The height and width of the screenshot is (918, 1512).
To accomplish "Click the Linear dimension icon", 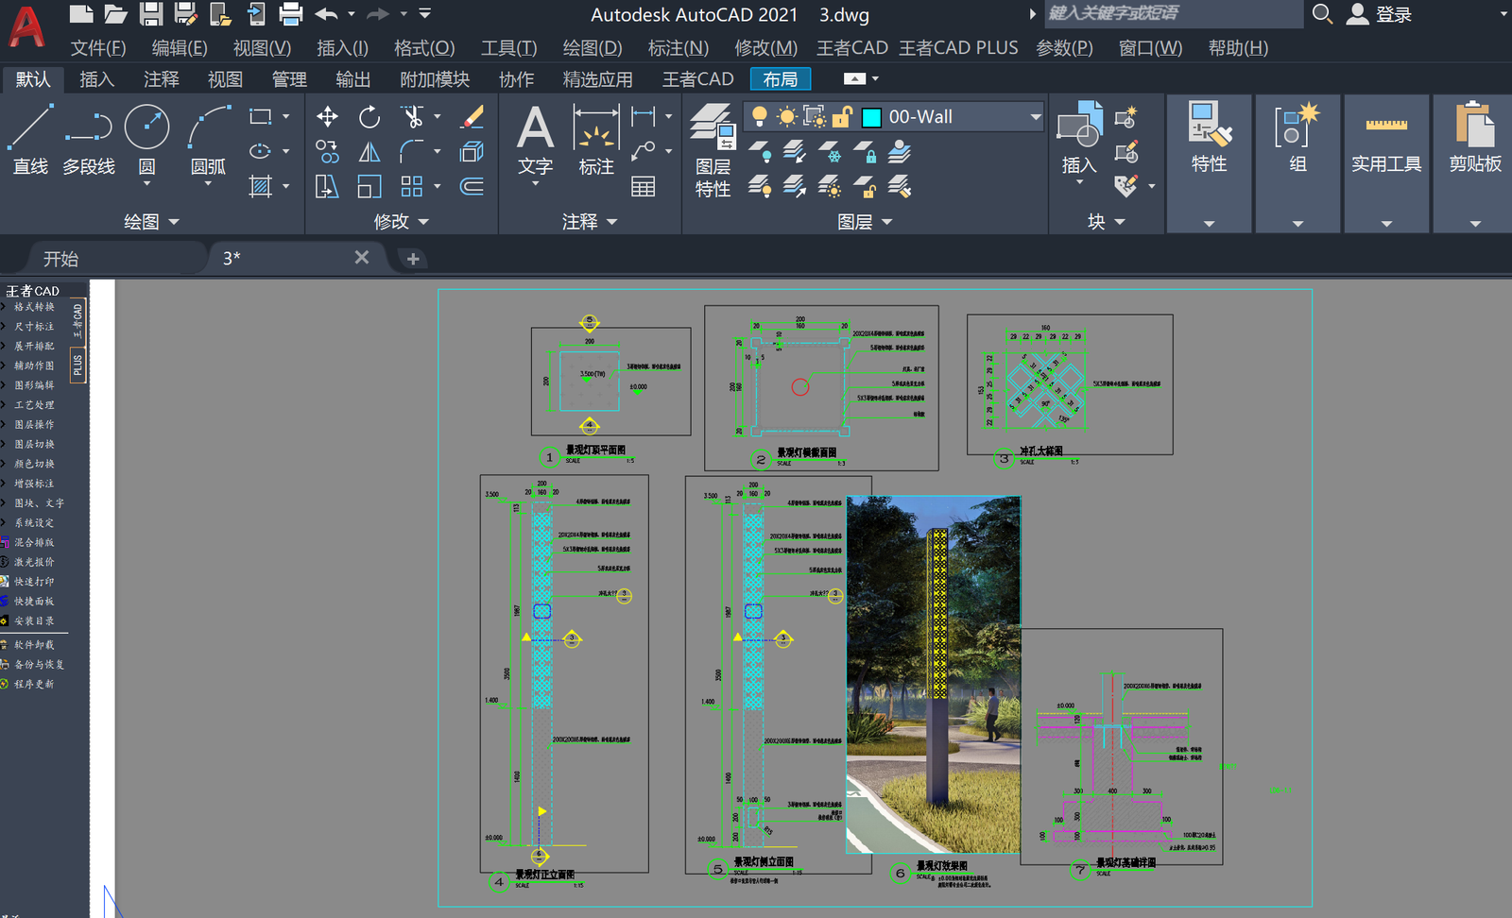I will [x=644, y=116].
